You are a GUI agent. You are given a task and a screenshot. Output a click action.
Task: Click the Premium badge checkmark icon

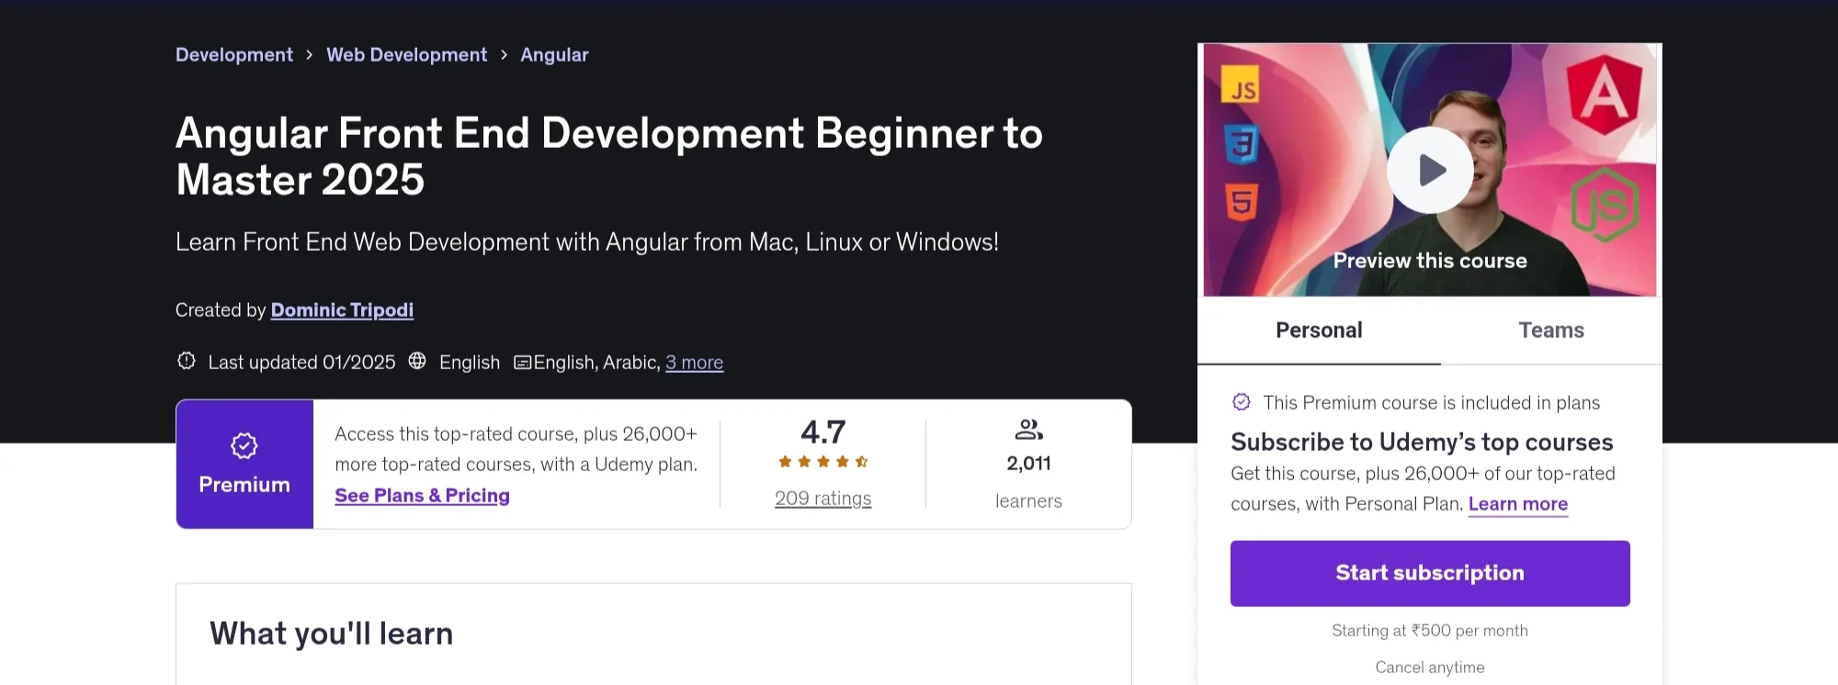244,446
